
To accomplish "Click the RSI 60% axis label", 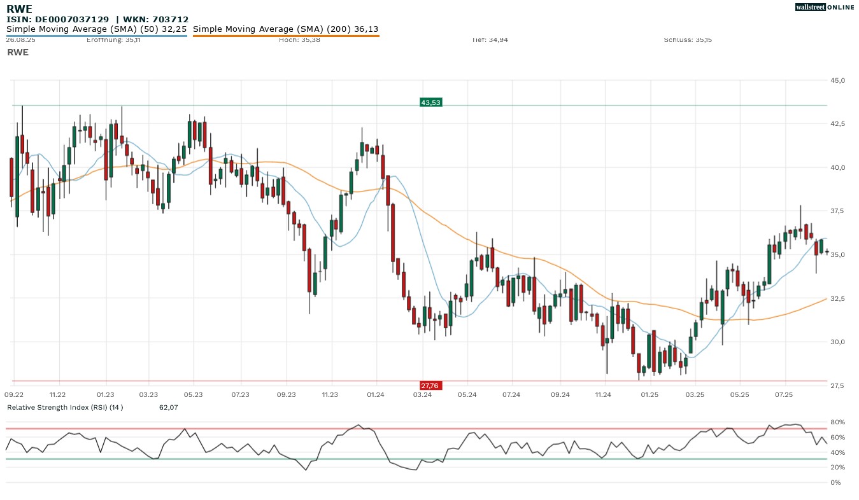I will (837, 438).
